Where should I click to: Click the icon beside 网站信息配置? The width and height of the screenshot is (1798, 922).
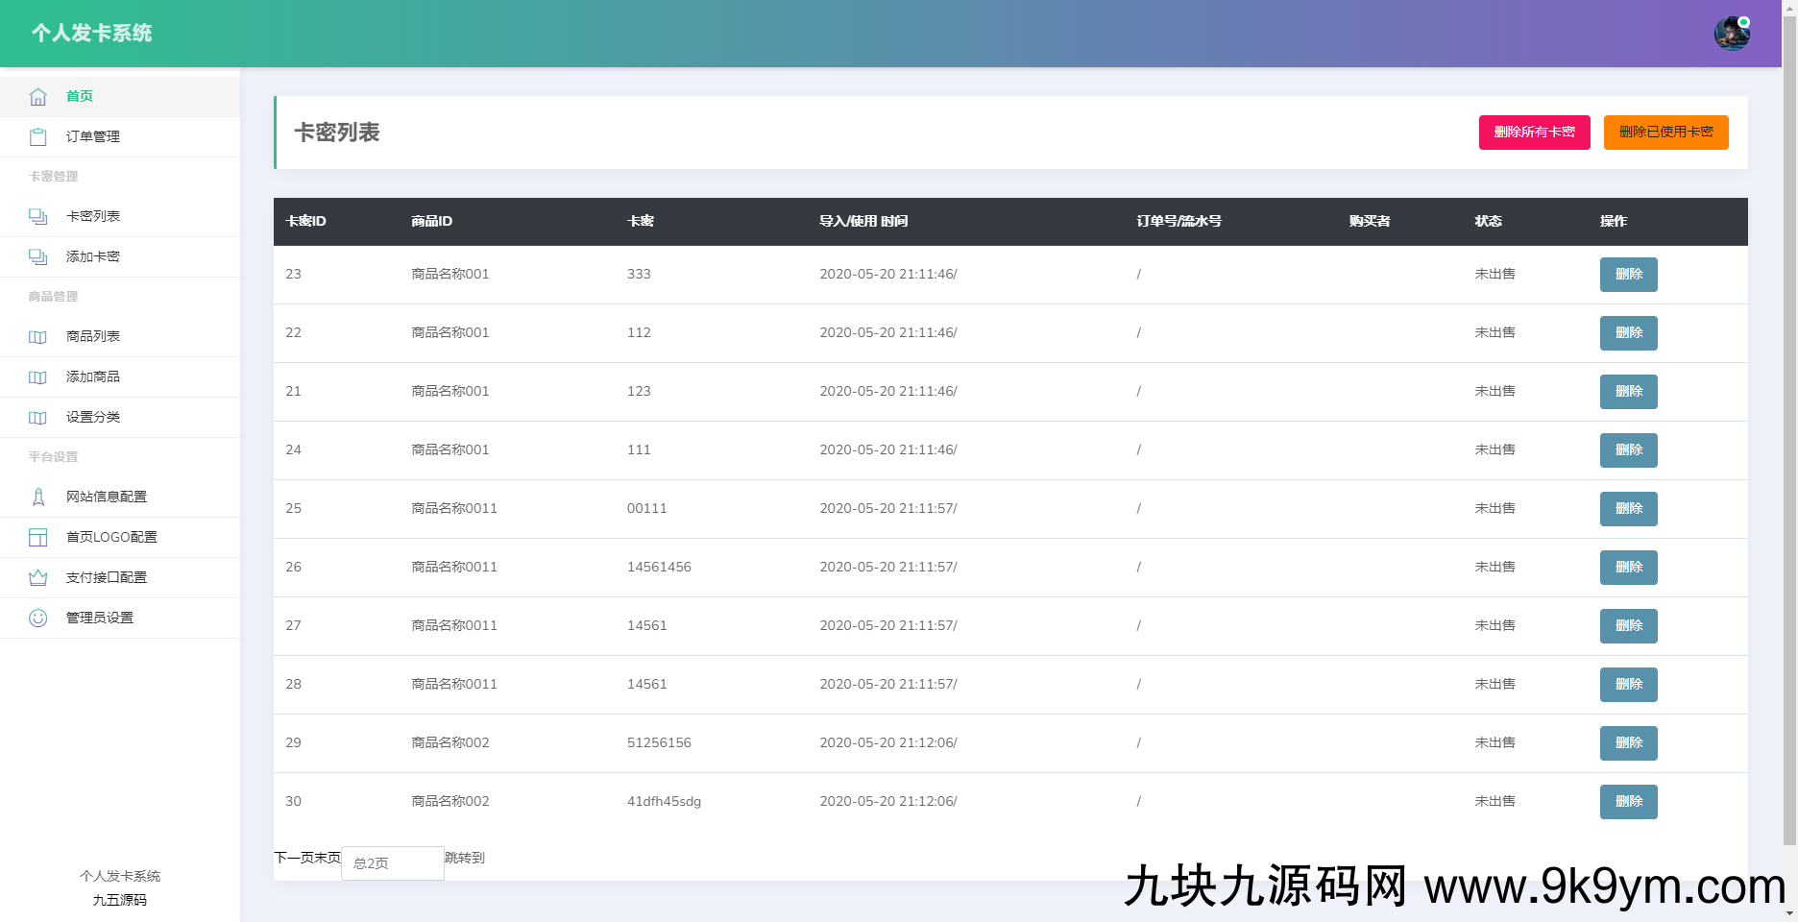click(x=37, y=497)
